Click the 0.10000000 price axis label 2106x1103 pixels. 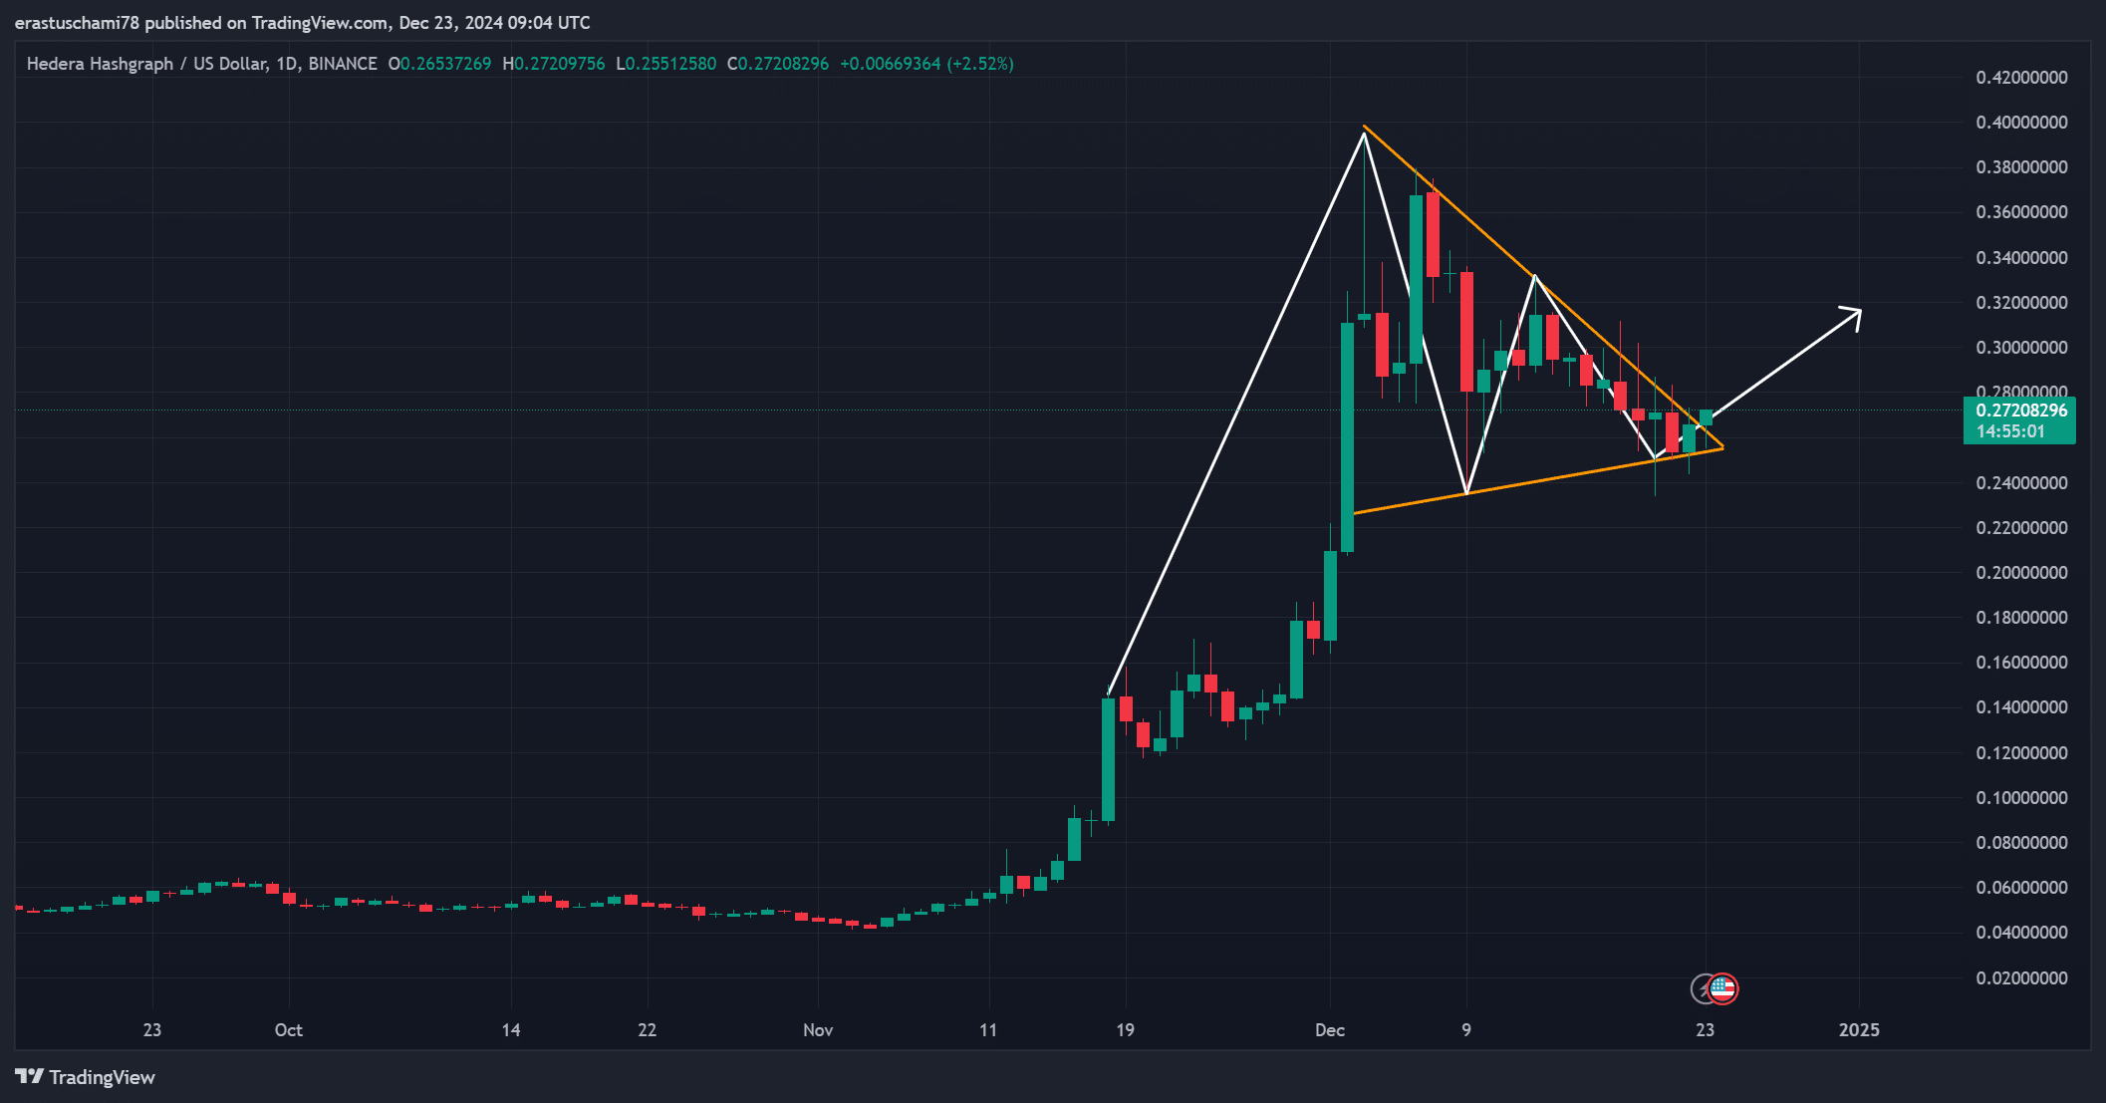[2022, 798]
